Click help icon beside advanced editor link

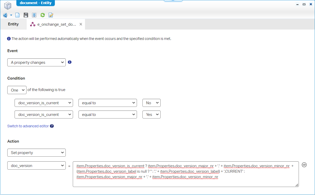click(x=52, y=126)
